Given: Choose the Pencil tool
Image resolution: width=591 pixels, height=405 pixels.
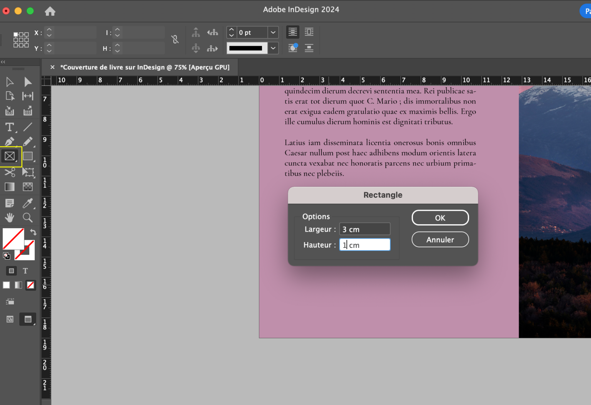Looking at the screenshot, I should (28, 141).
